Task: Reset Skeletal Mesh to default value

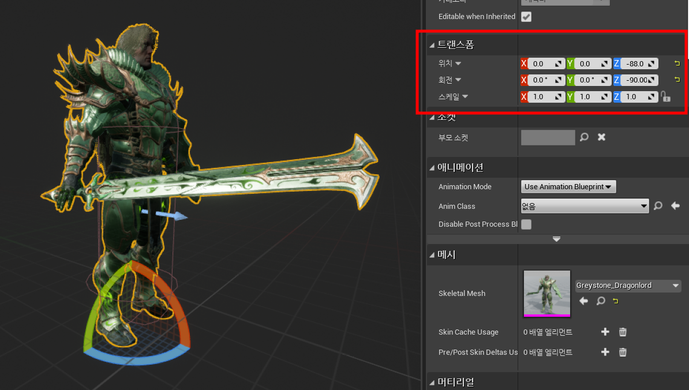Action: (616, 301)
